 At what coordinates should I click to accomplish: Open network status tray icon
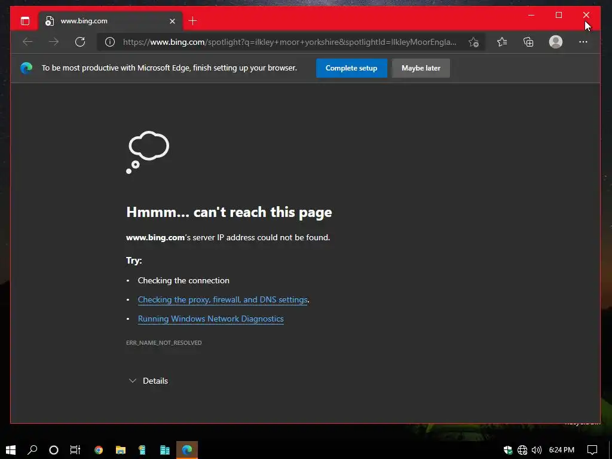point(522,450)
